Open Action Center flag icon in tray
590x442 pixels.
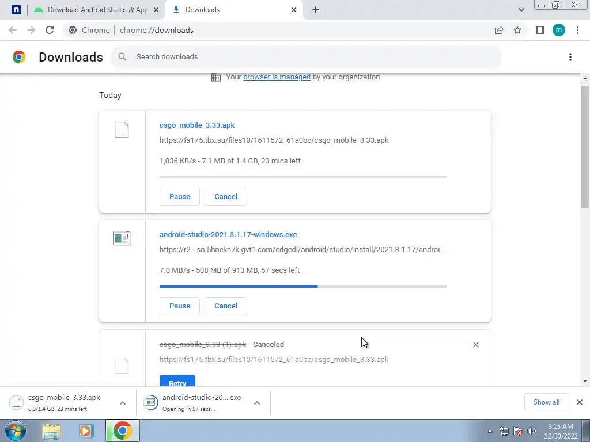[518, 431]
